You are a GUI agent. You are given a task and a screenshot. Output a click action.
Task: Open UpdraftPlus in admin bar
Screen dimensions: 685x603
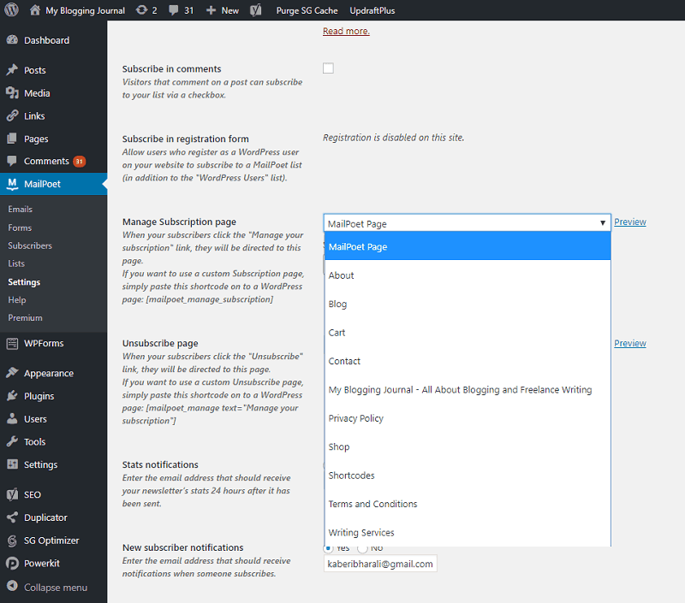click(x=372, y=10)
